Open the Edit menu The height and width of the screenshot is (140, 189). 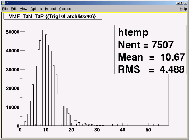14,9
